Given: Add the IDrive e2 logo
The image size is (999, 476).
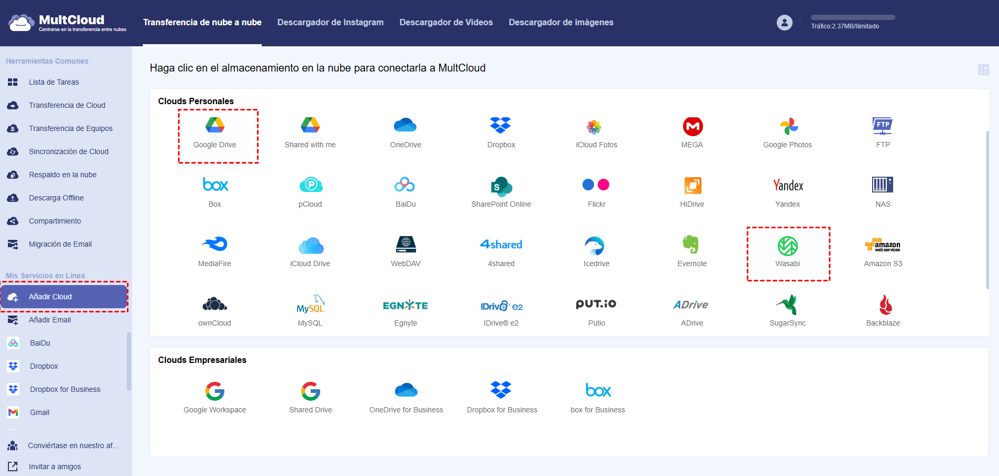Looking at the screenshot, I should coord(501,306).
